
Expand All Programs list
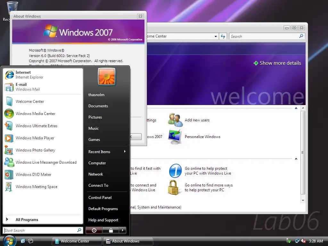pos(43,220)
